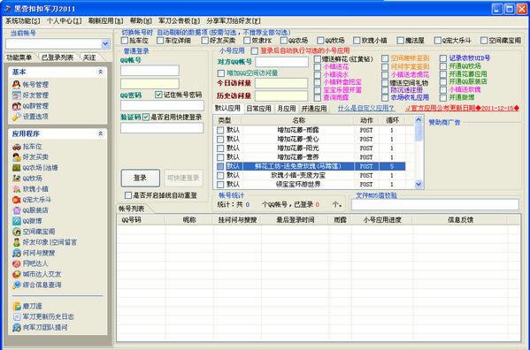Enable 是否开启掉线自动重登 checkbox
The width and height of the screenshot is (530, 350).
tap(128, 195)
